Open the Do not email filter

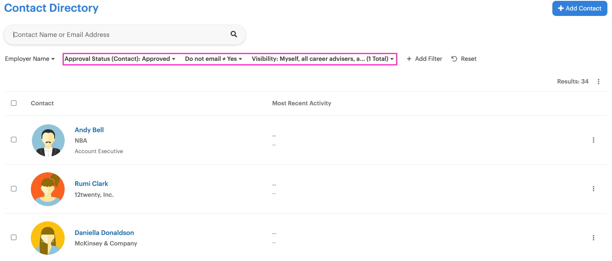pyautogui.click(x=213, y=59)
